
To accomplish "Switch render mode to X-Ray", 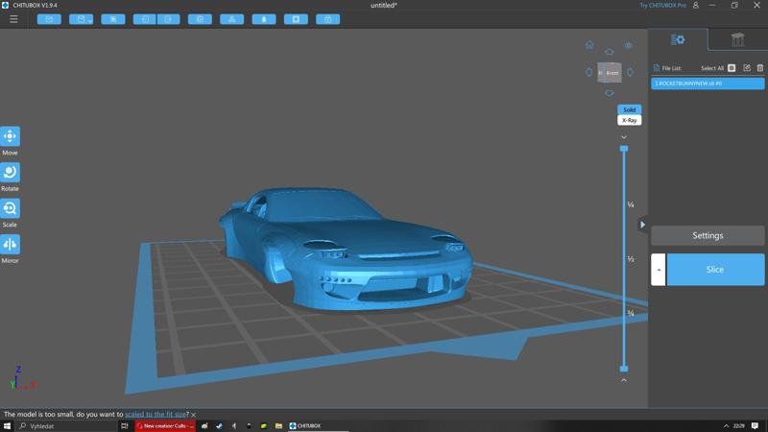I will [630, 120].
